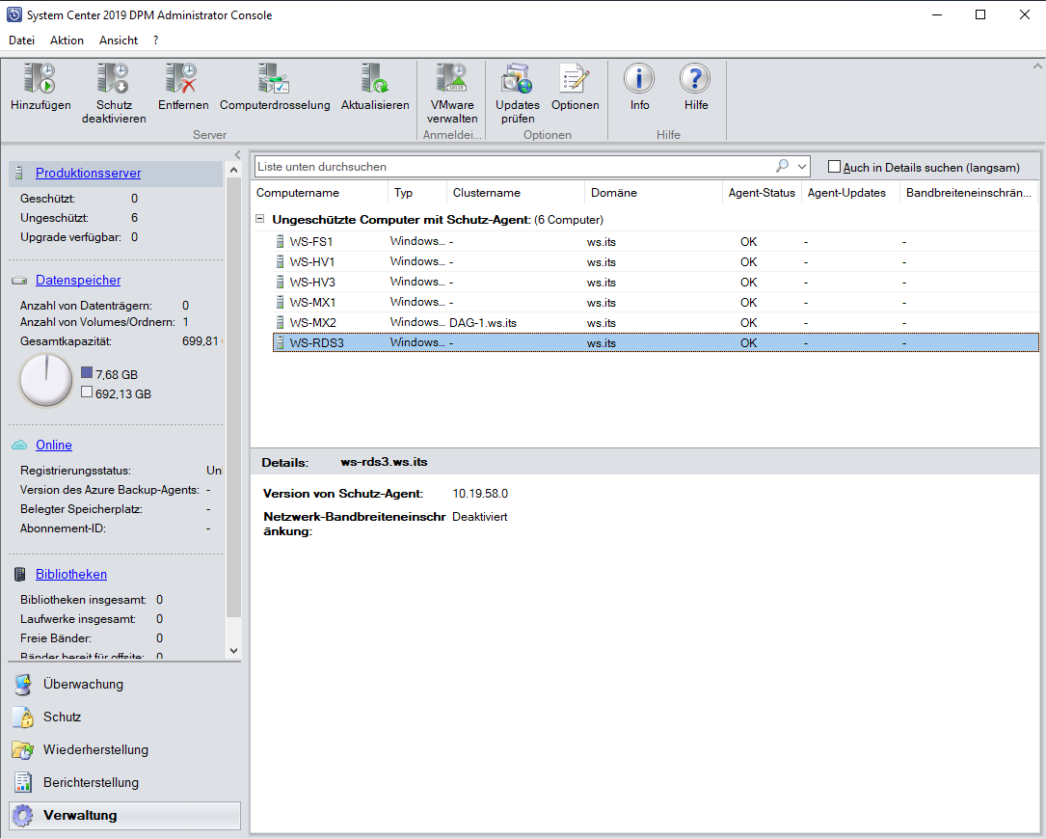Select the WS-RDS3 computer row
Image resolution: width=1046 pixels, height=839 pixels.
[656, 342]
